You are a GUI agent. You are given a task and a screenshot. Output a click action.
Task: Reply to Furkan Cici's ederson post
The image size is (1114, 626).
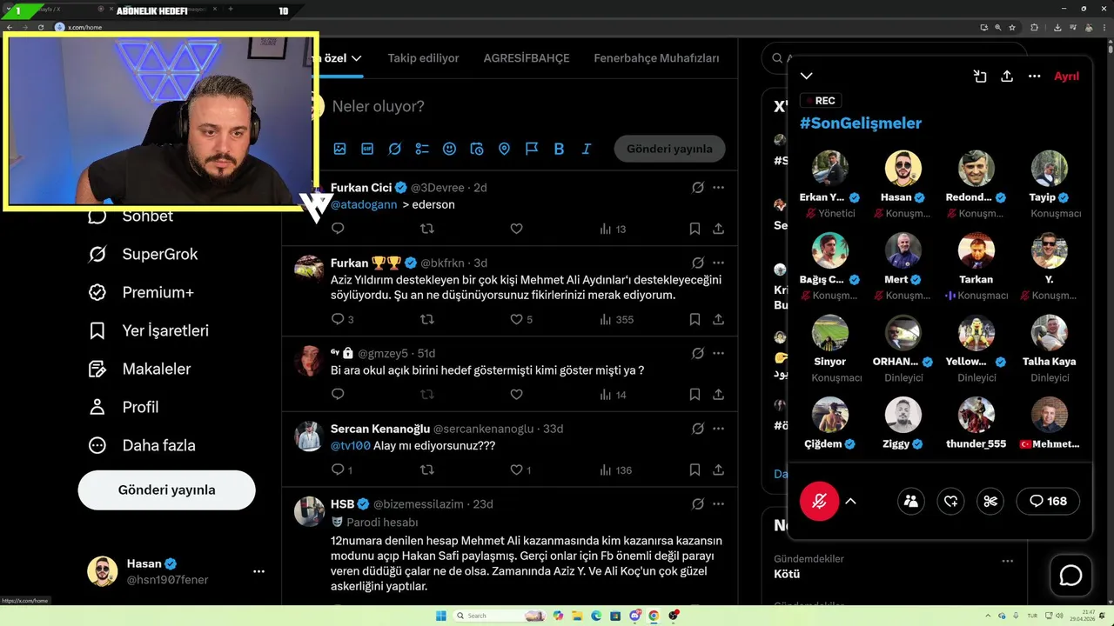[339, 229]
